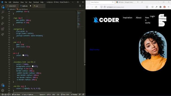Open the Go menu
Screen dimensions: 171x96
(26, 2)
